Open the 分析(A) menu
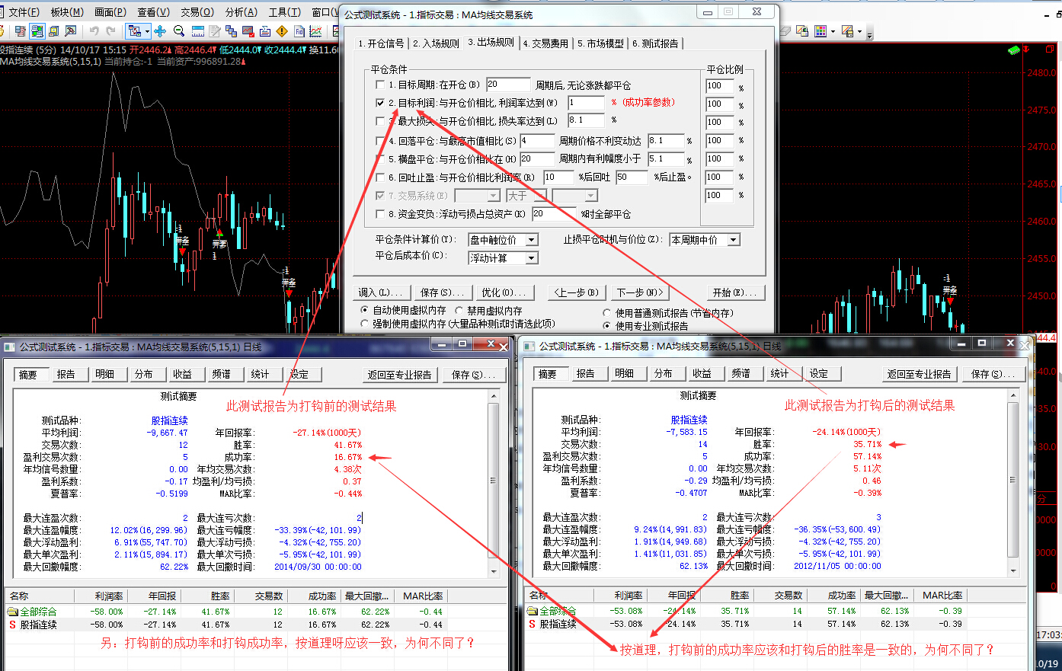 [x=241, y=12]
